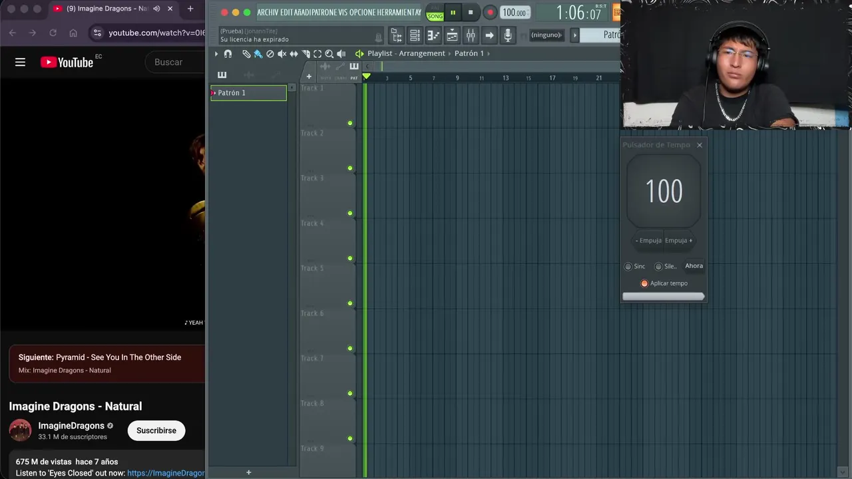Select the Zoom magnifier tool
The width and height of the screenshot is (852, 479).
pos(329,53)
